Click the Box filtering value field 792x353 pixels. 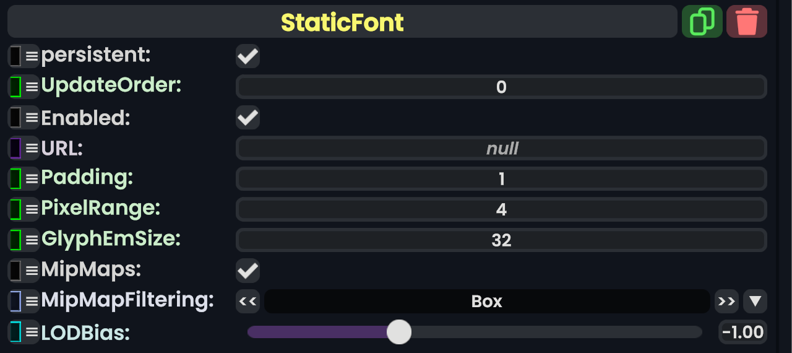(x=486, y=302)
